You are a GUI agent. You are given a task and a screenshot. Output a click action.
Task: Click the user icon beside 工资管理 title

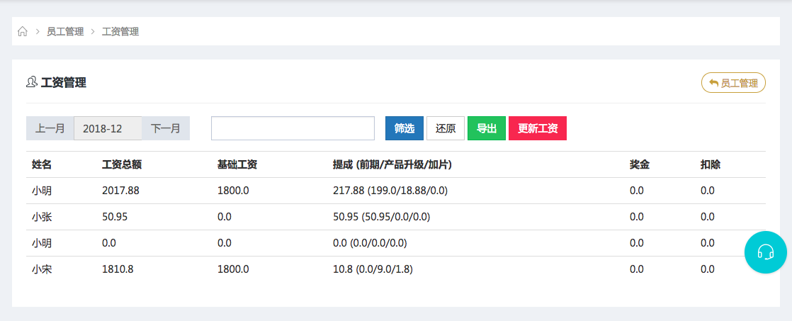(x=31, y=83)
